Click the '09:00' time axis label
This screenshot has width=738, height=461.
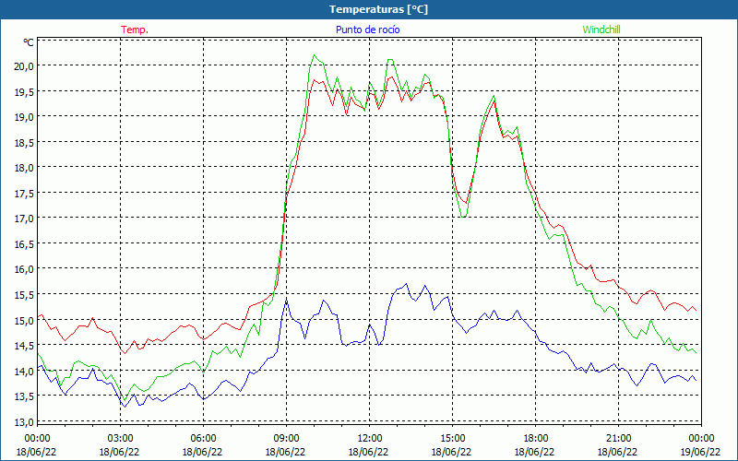pos(287,439)
